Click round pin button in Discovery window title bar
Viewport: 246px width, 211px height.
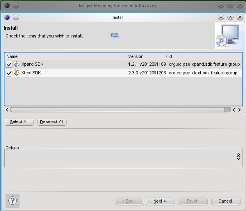pos(16,5)
